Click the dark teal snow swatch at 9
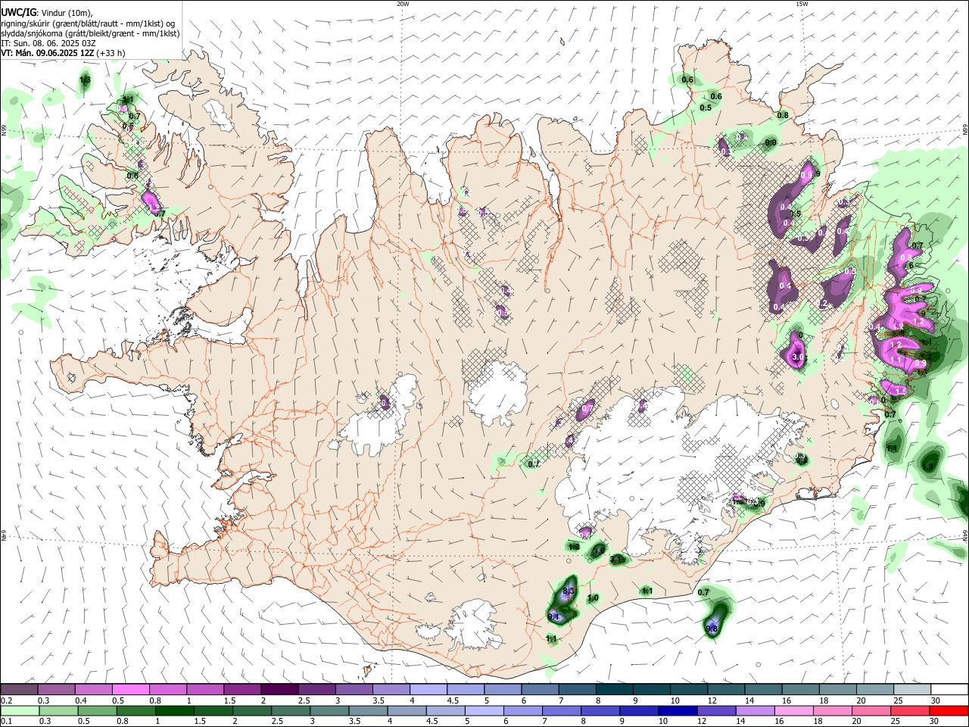The image size is (969, 727). tap(652, 689)
